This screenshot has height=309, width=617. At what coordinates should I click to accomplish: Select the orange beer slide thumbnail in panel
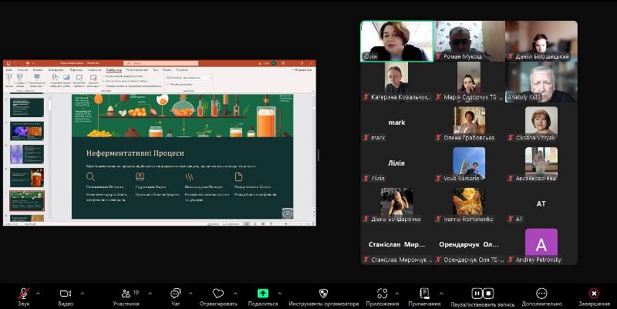[27, 177]
